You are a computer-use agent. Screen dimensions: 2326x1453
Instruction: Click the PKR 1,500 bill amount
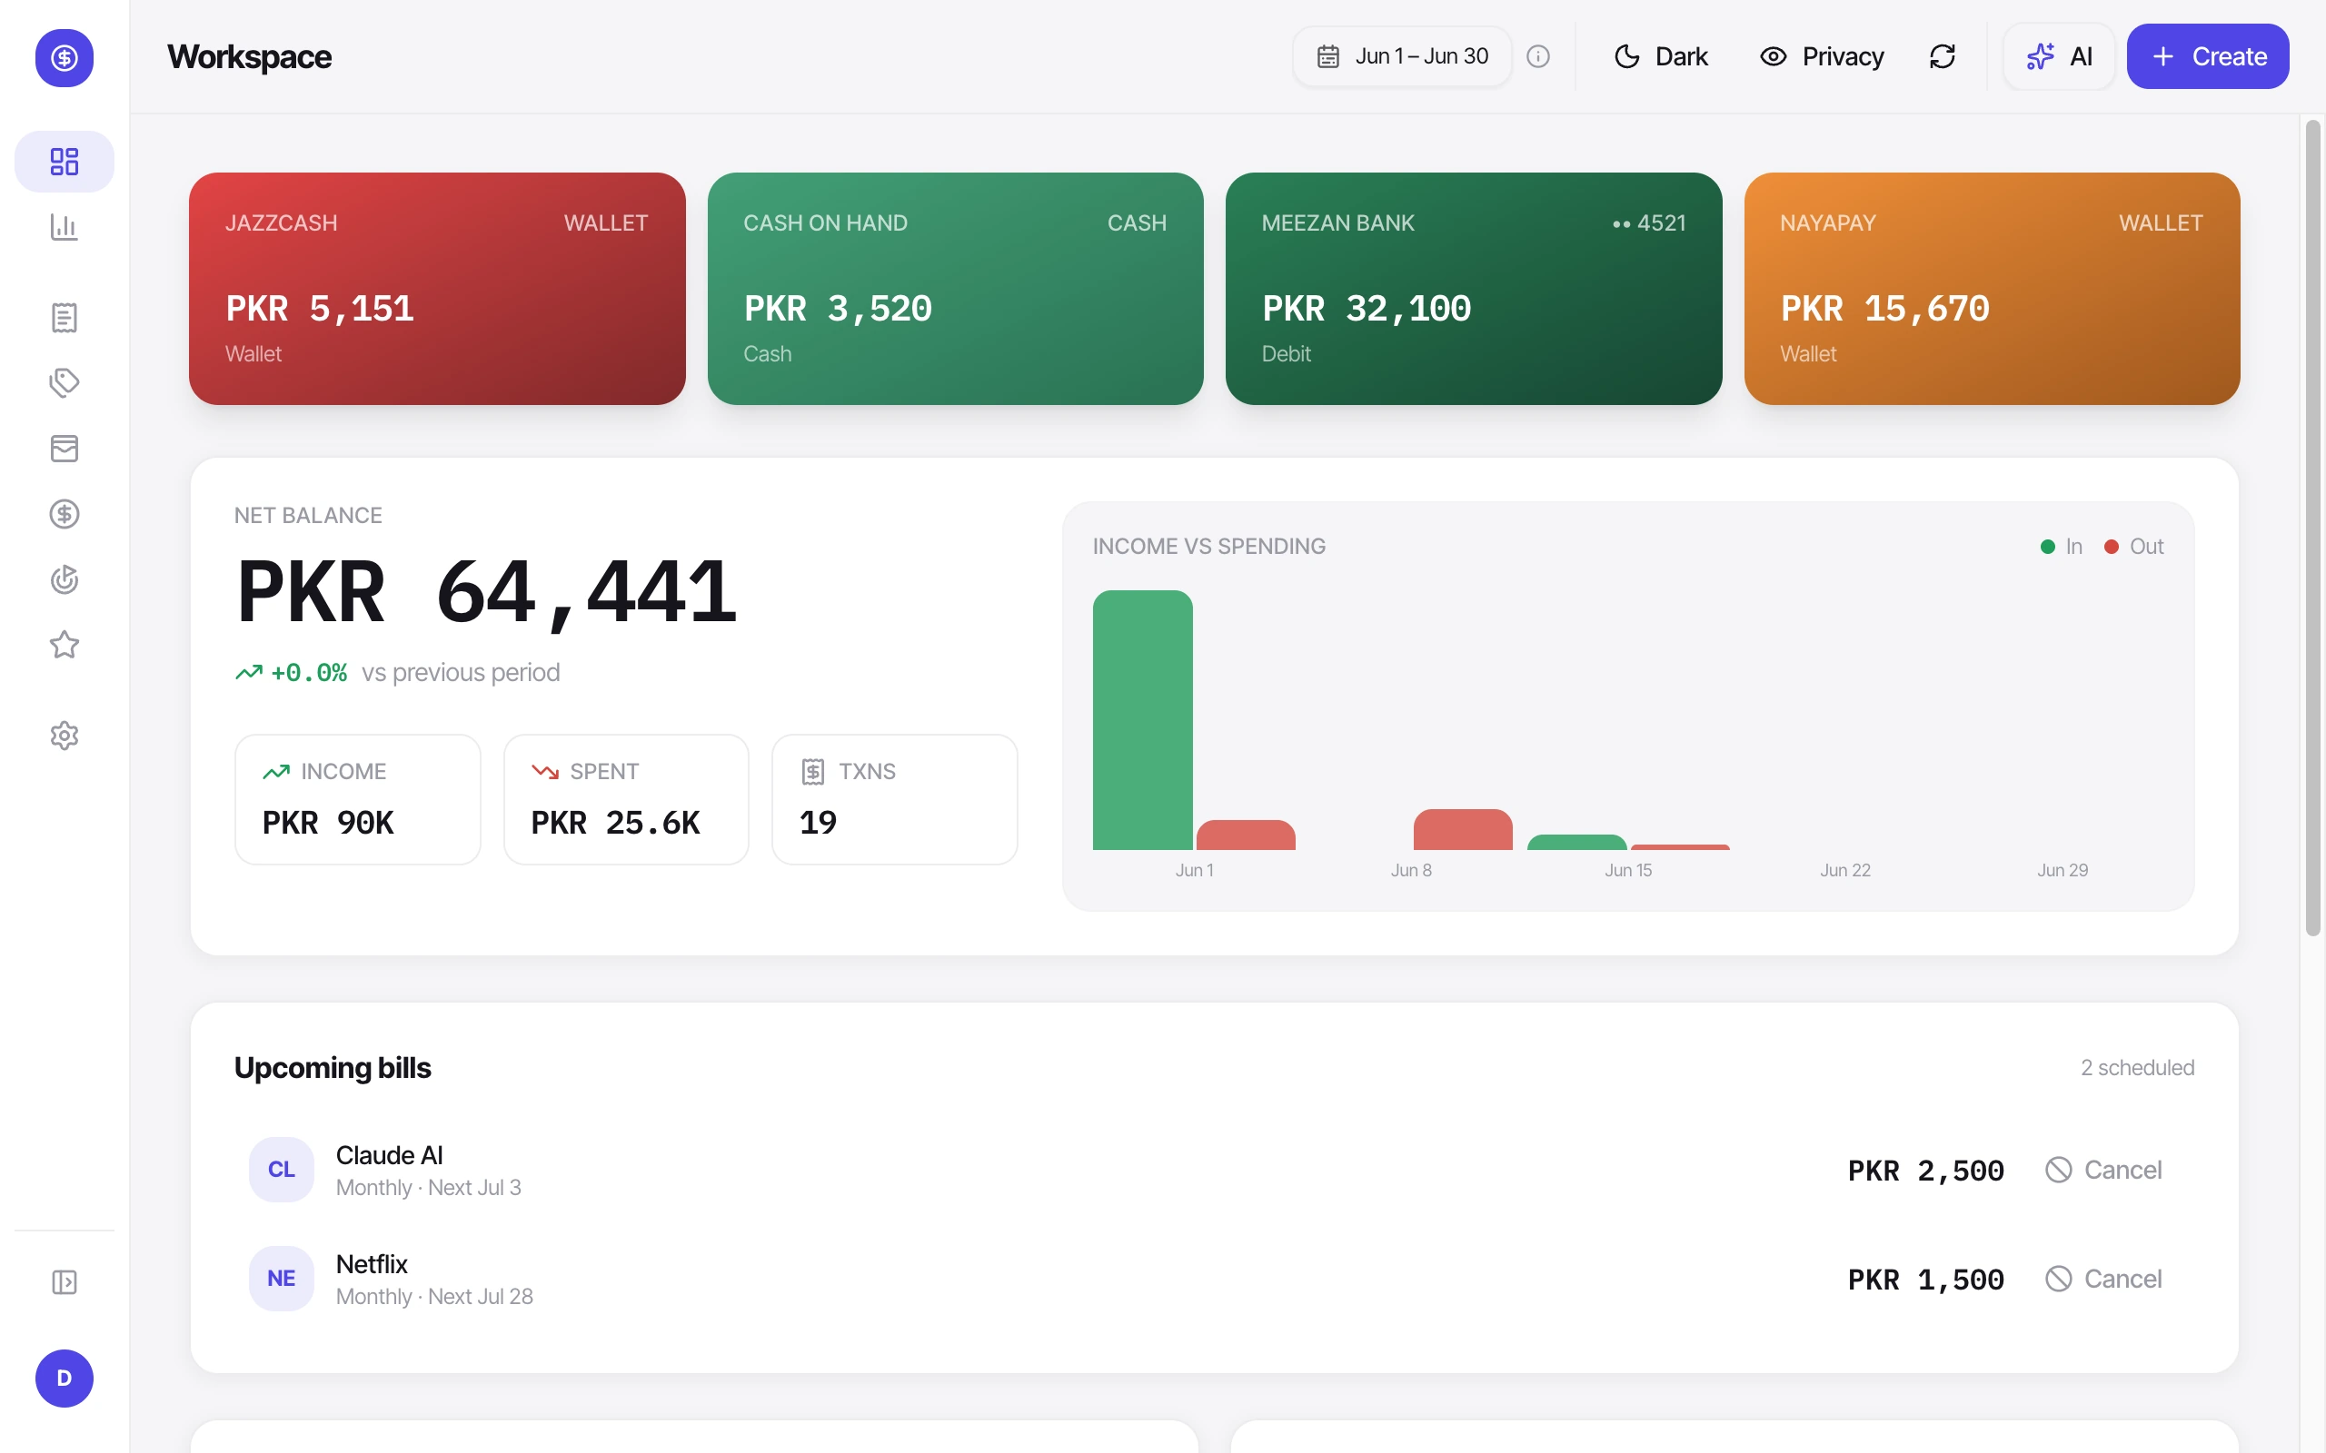[x=1926, y=1280]
